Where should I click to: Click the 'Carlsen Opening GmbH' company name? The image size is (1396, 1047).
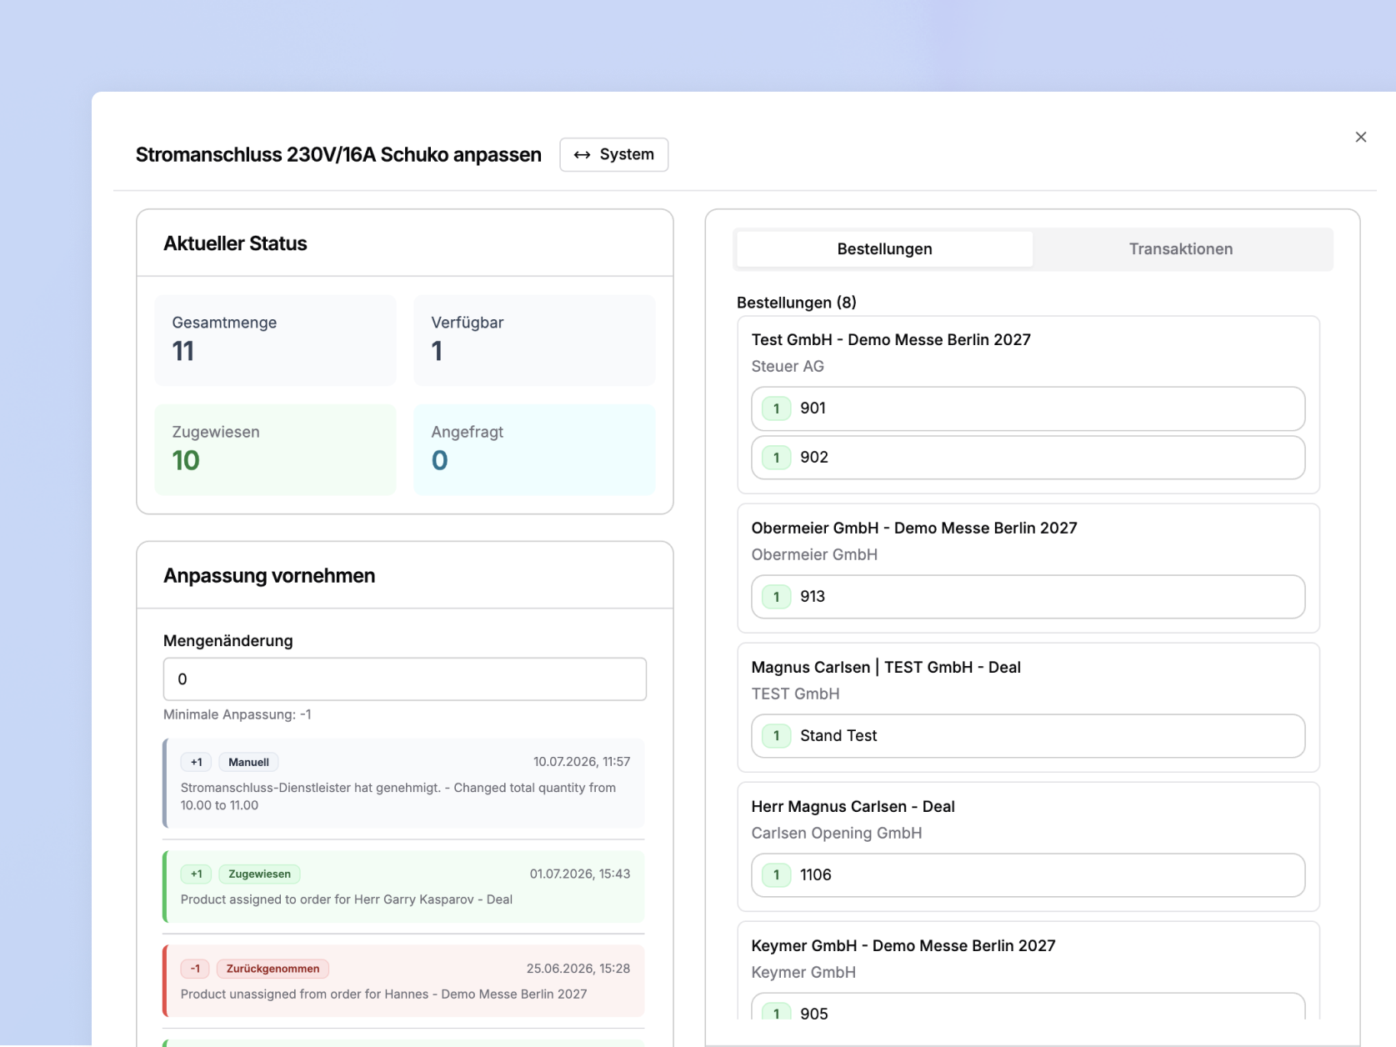837,834
